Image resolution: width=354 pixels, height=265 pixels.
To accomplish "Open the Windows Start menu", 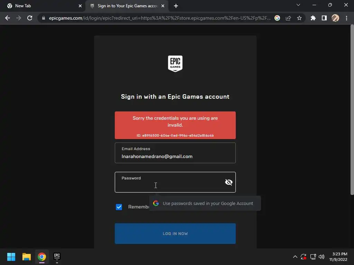I will (11, 257).
